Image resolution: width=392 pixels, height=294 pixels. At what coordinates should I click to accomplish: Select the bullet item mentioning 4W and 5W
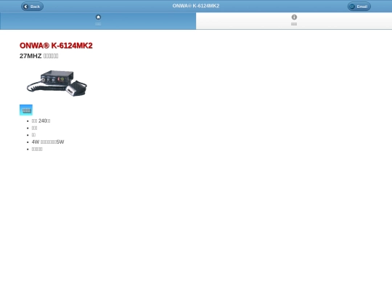48,142
